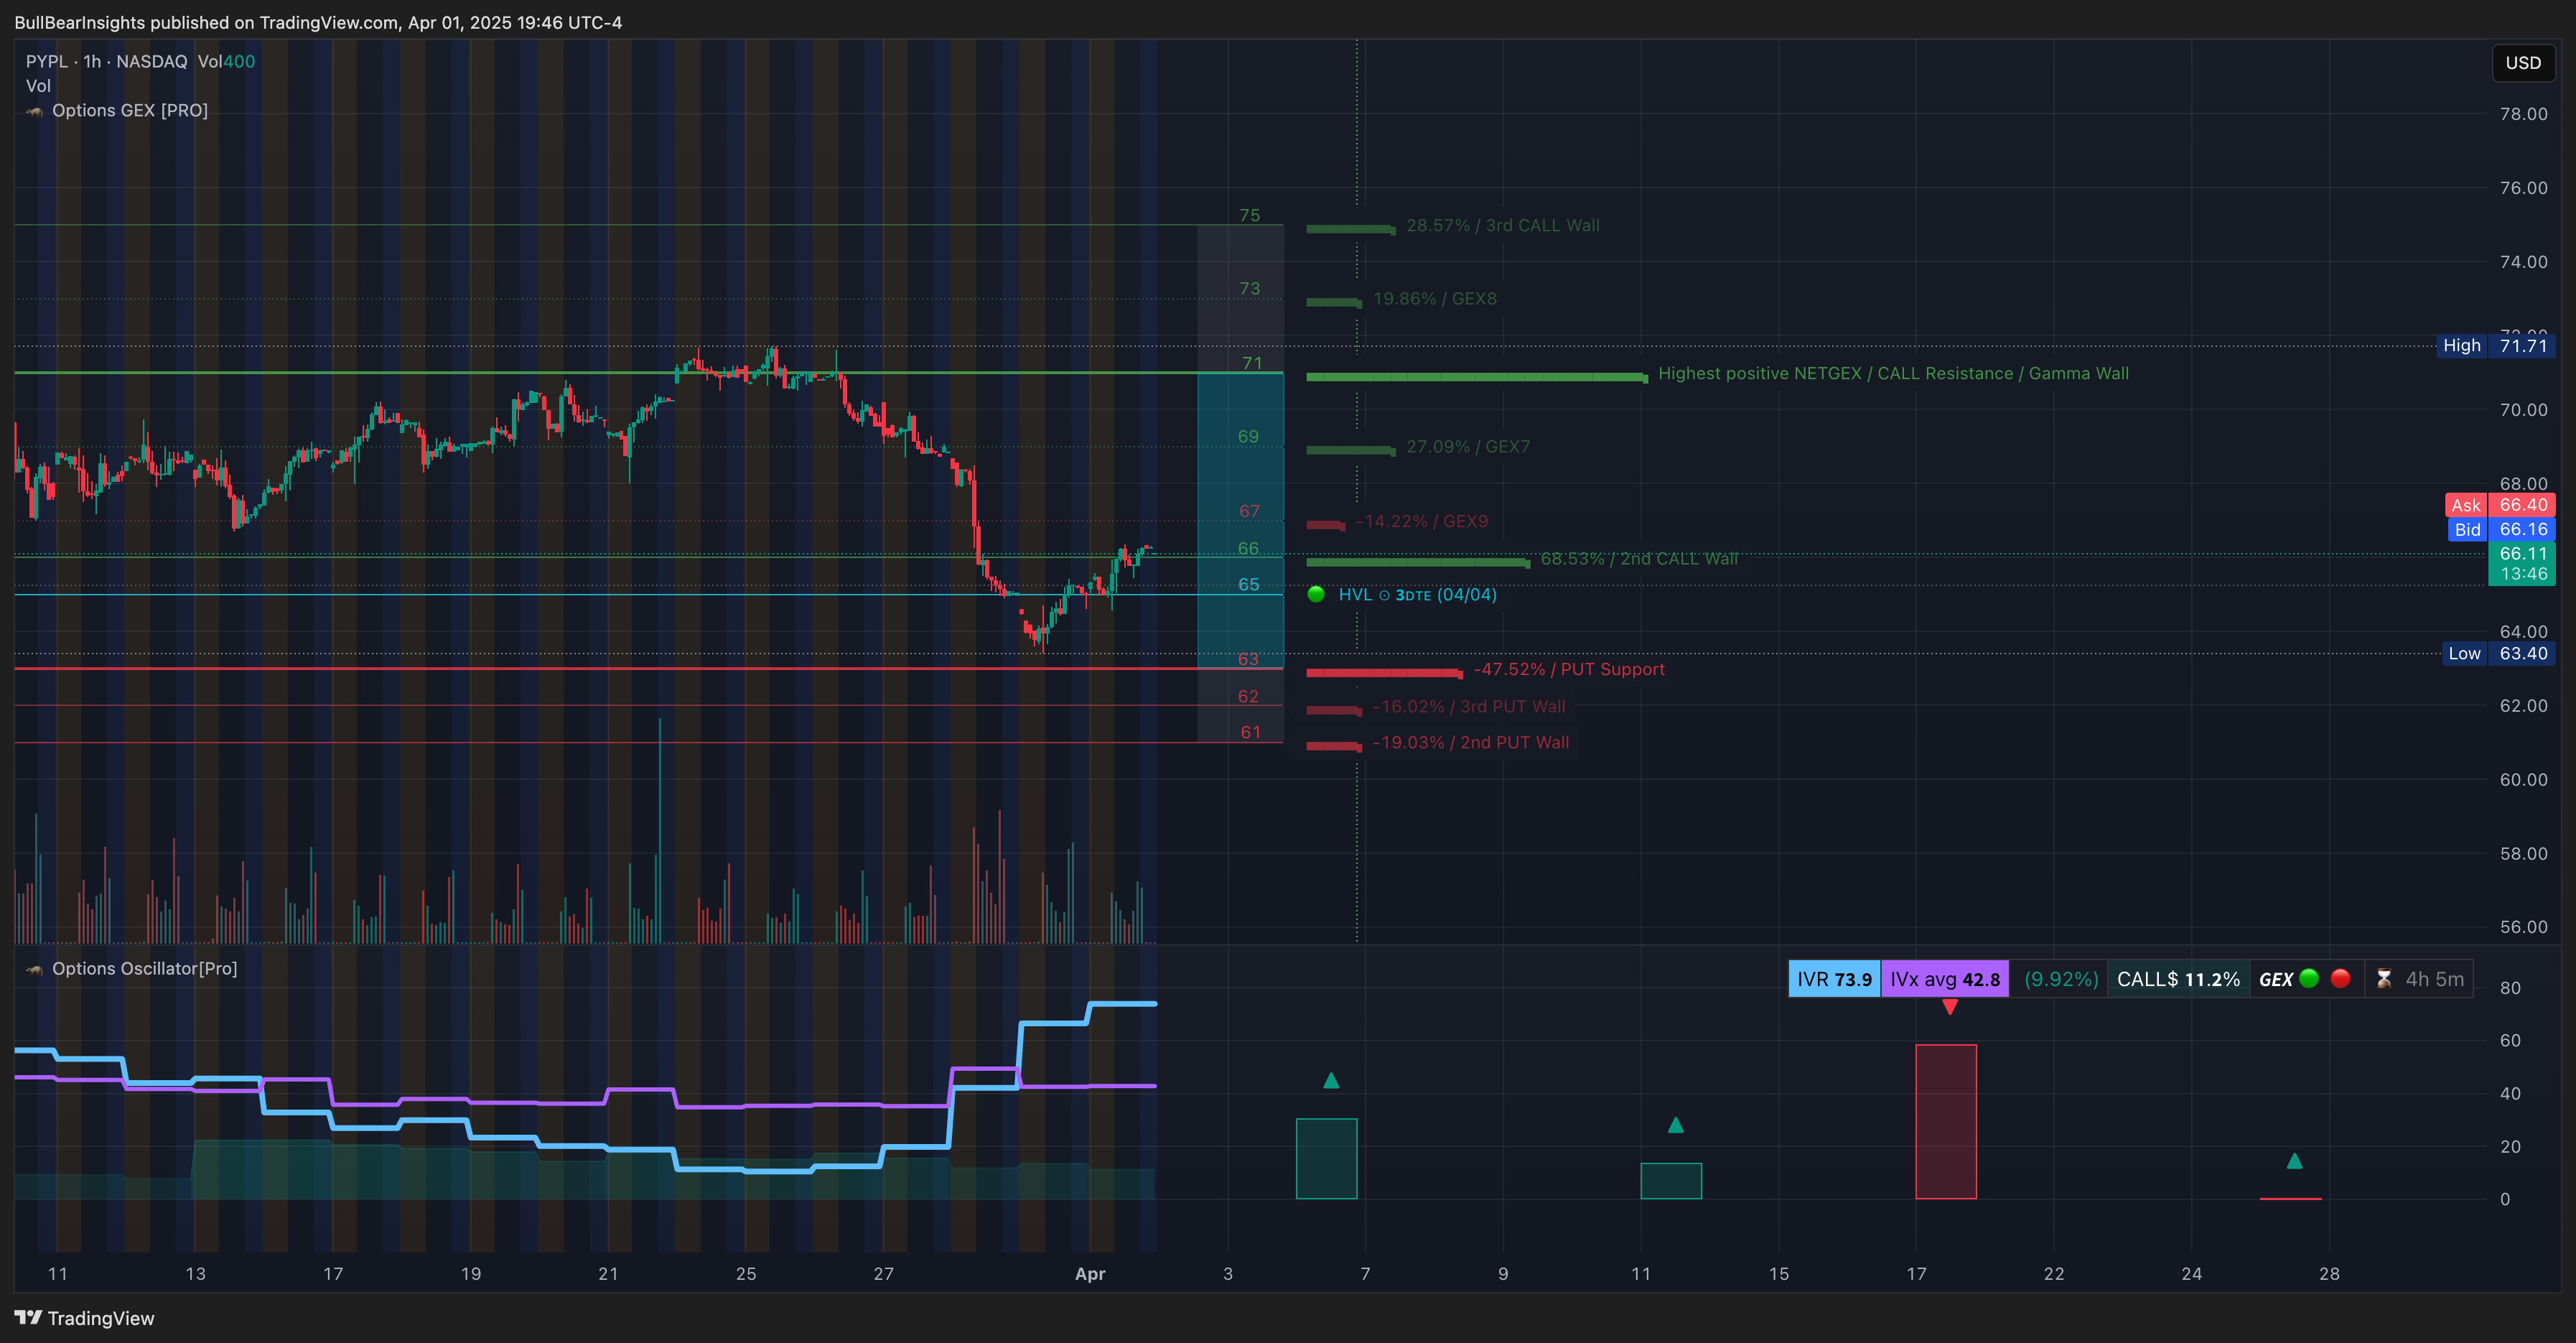Click the Ask 66.40 price label
Screen dimensions: 2576x1343
[2500, 505]
